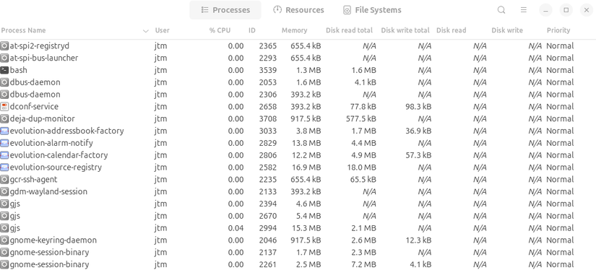This screenshot has height=270, width=596.
Task: Click the 57.3 kB disk write total
Action: tap(418, 155)
